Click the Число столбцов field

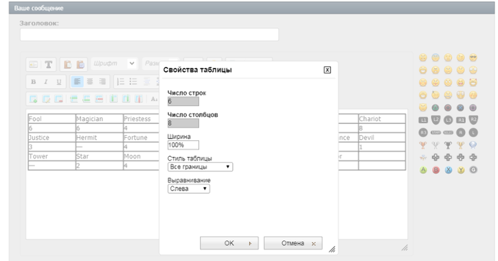coord(183,123)
